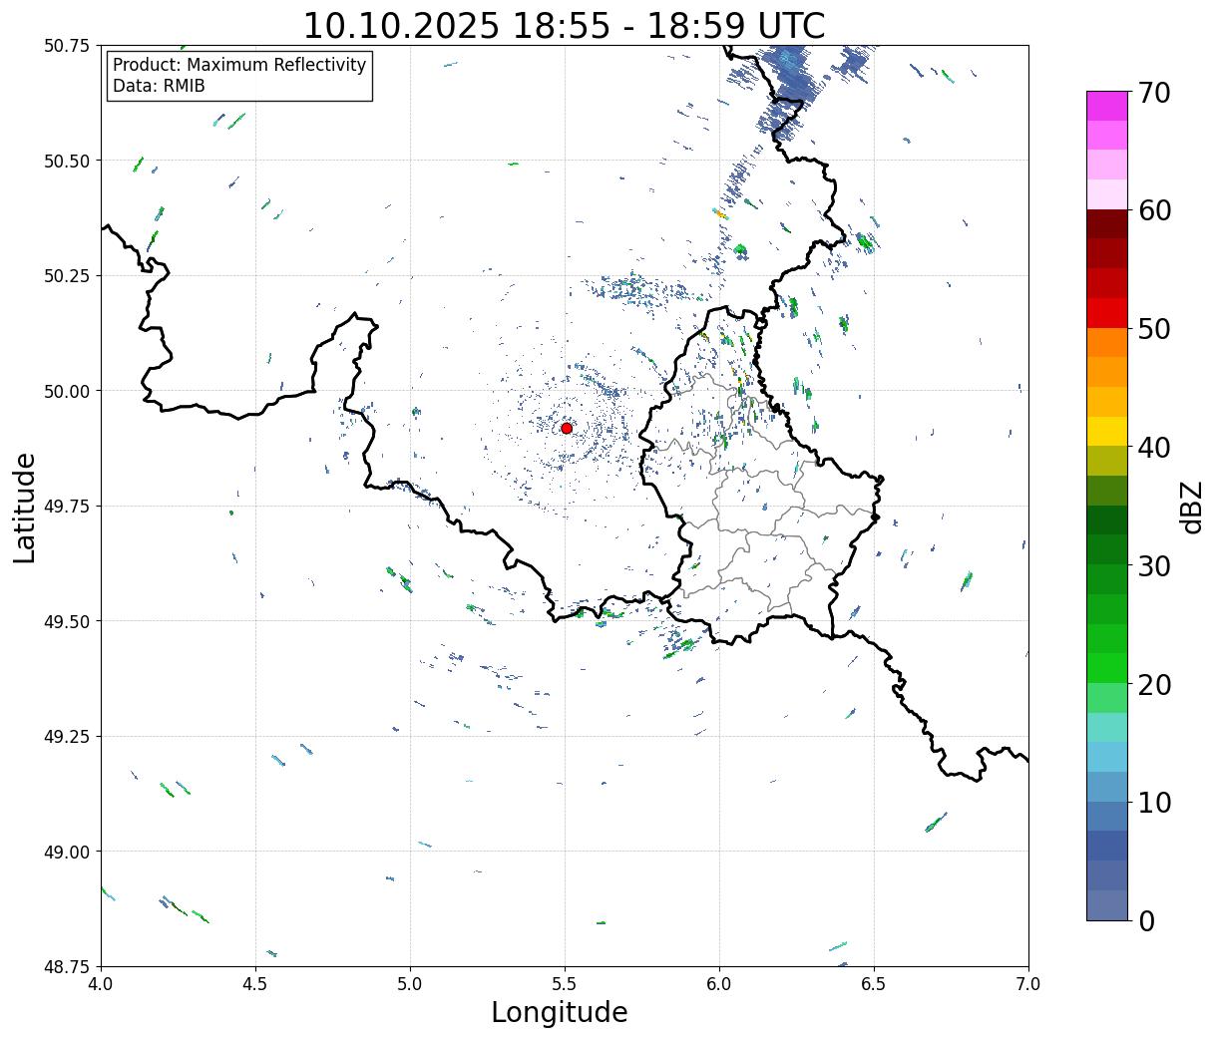Click the colorbar tick label 20

click(1153, 684)
